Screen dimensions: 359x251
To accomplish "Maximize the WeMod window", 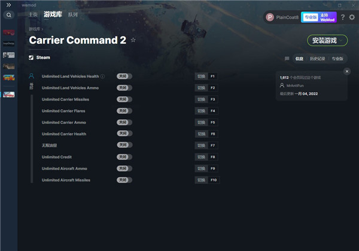I will pos(339,5).
